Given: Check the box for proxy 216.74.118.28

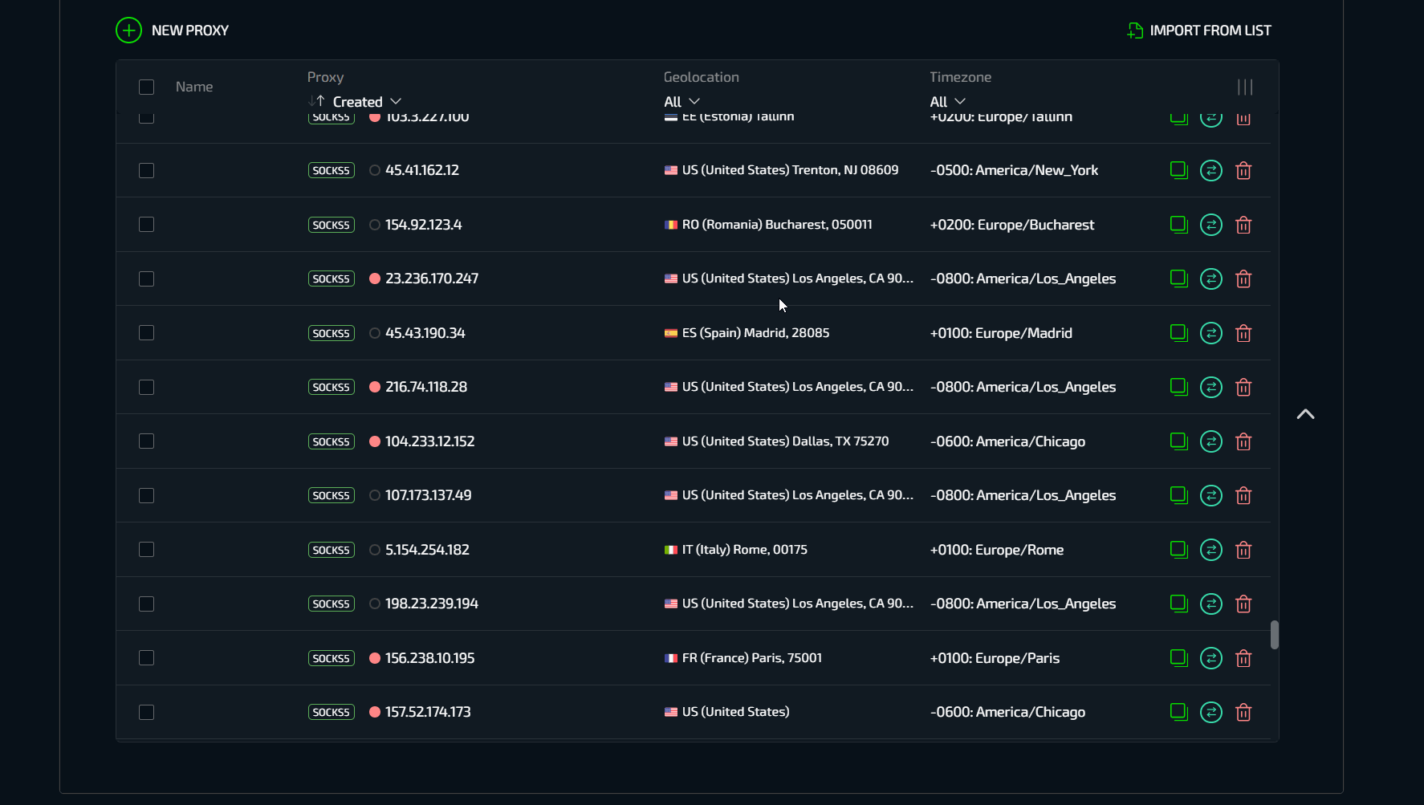Looking at the screenshot, I should tap(146, 387).
